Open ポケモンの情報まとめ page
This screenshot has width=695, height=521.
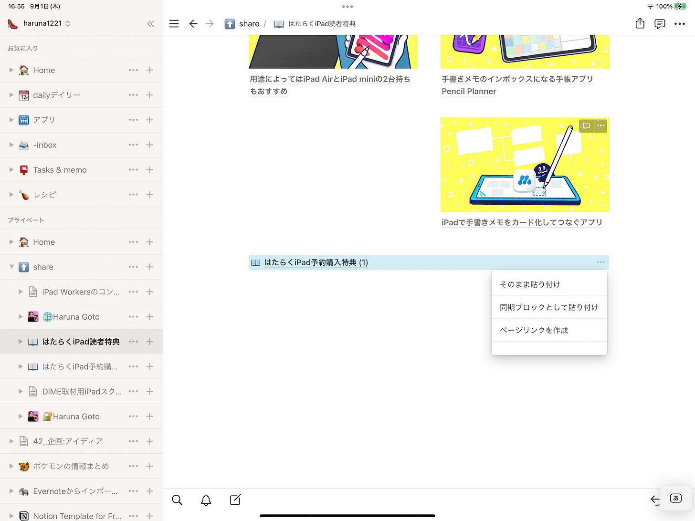pyautogui.click(x=71, y=466)
